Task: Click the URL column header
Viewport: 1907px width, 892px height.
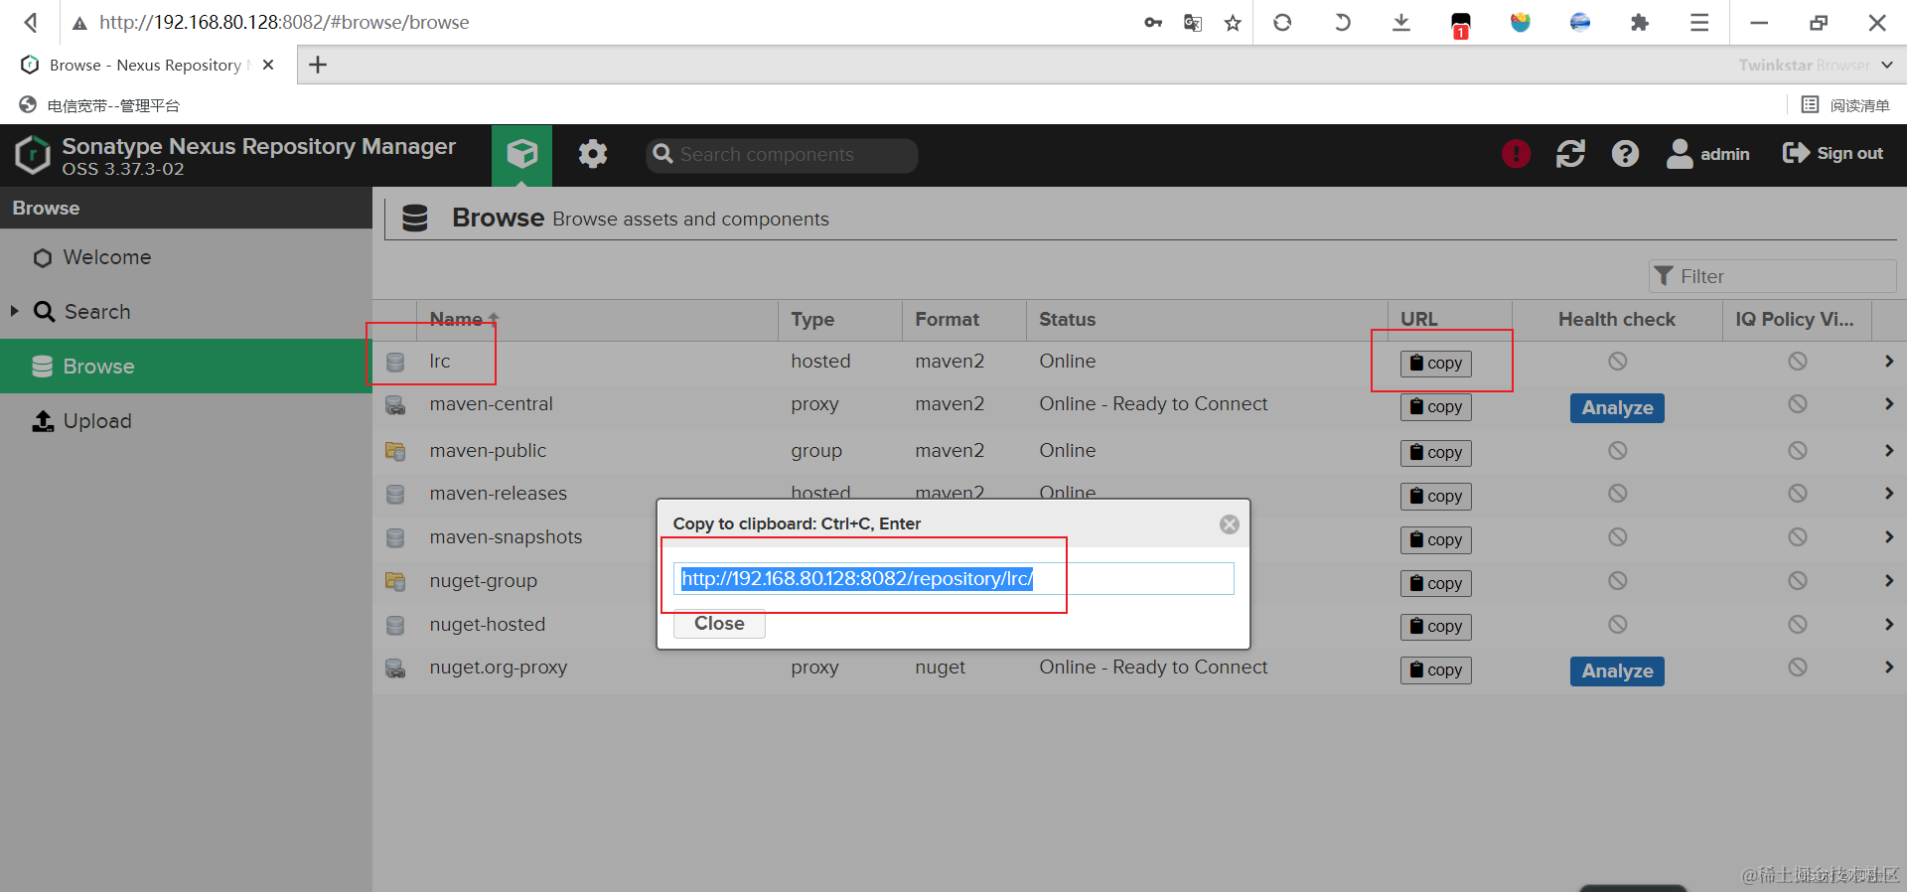Action: 1450,319
